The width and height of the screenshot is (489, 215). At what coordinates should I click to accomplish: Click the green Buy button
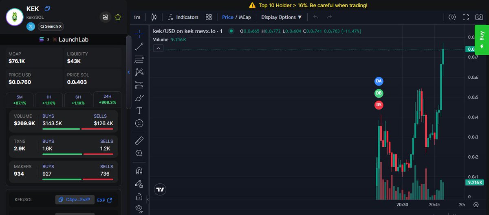(x=482, y=40)
